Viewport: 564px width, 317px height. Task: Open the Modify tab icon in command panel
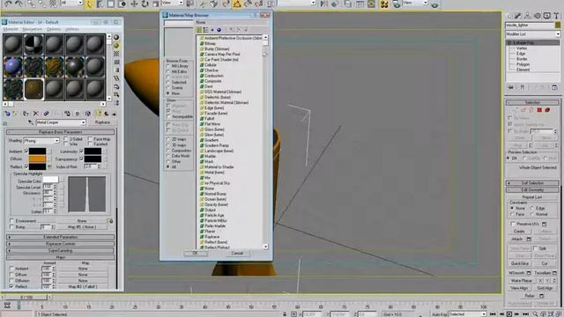[517, 16]
